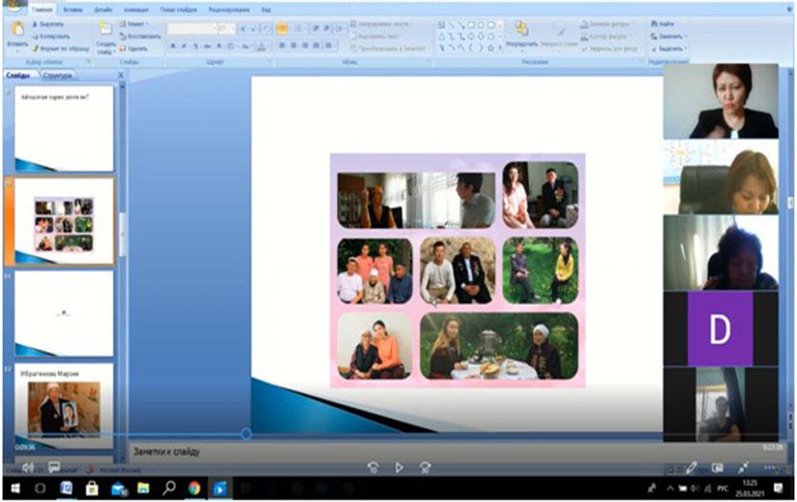This screenshot has width=797, height=502.
Task: Select the slide thumbnail with question text
Action: pyautogui.click(x=64, y=128)
